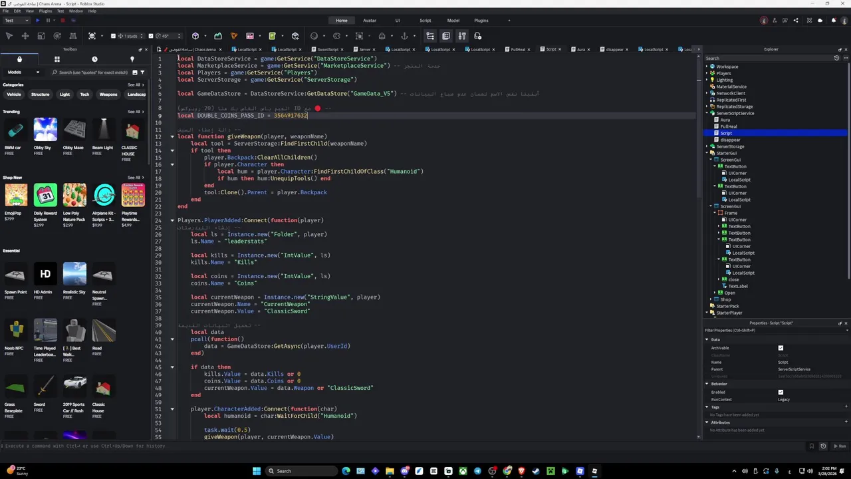
Task: Collapse the StarterGui node in Explorer
Action: (707, 153)
